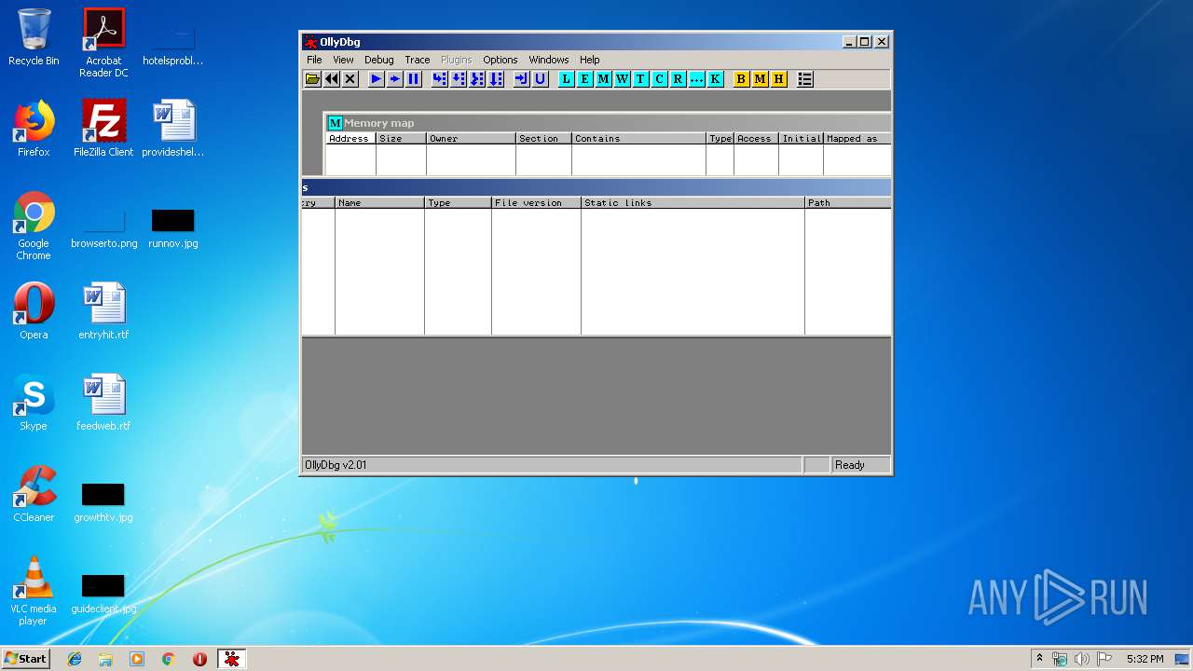Open the Options menu

point(501,60)
